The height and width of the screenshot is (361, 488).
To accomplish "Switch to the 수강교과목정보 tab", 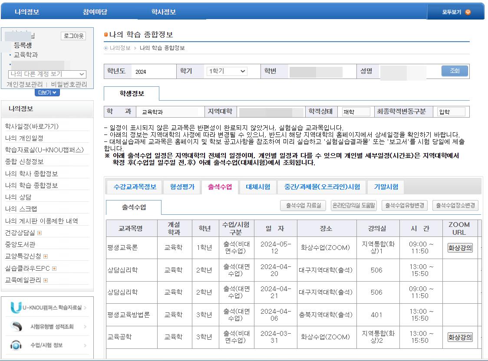I will click(135, 187).
